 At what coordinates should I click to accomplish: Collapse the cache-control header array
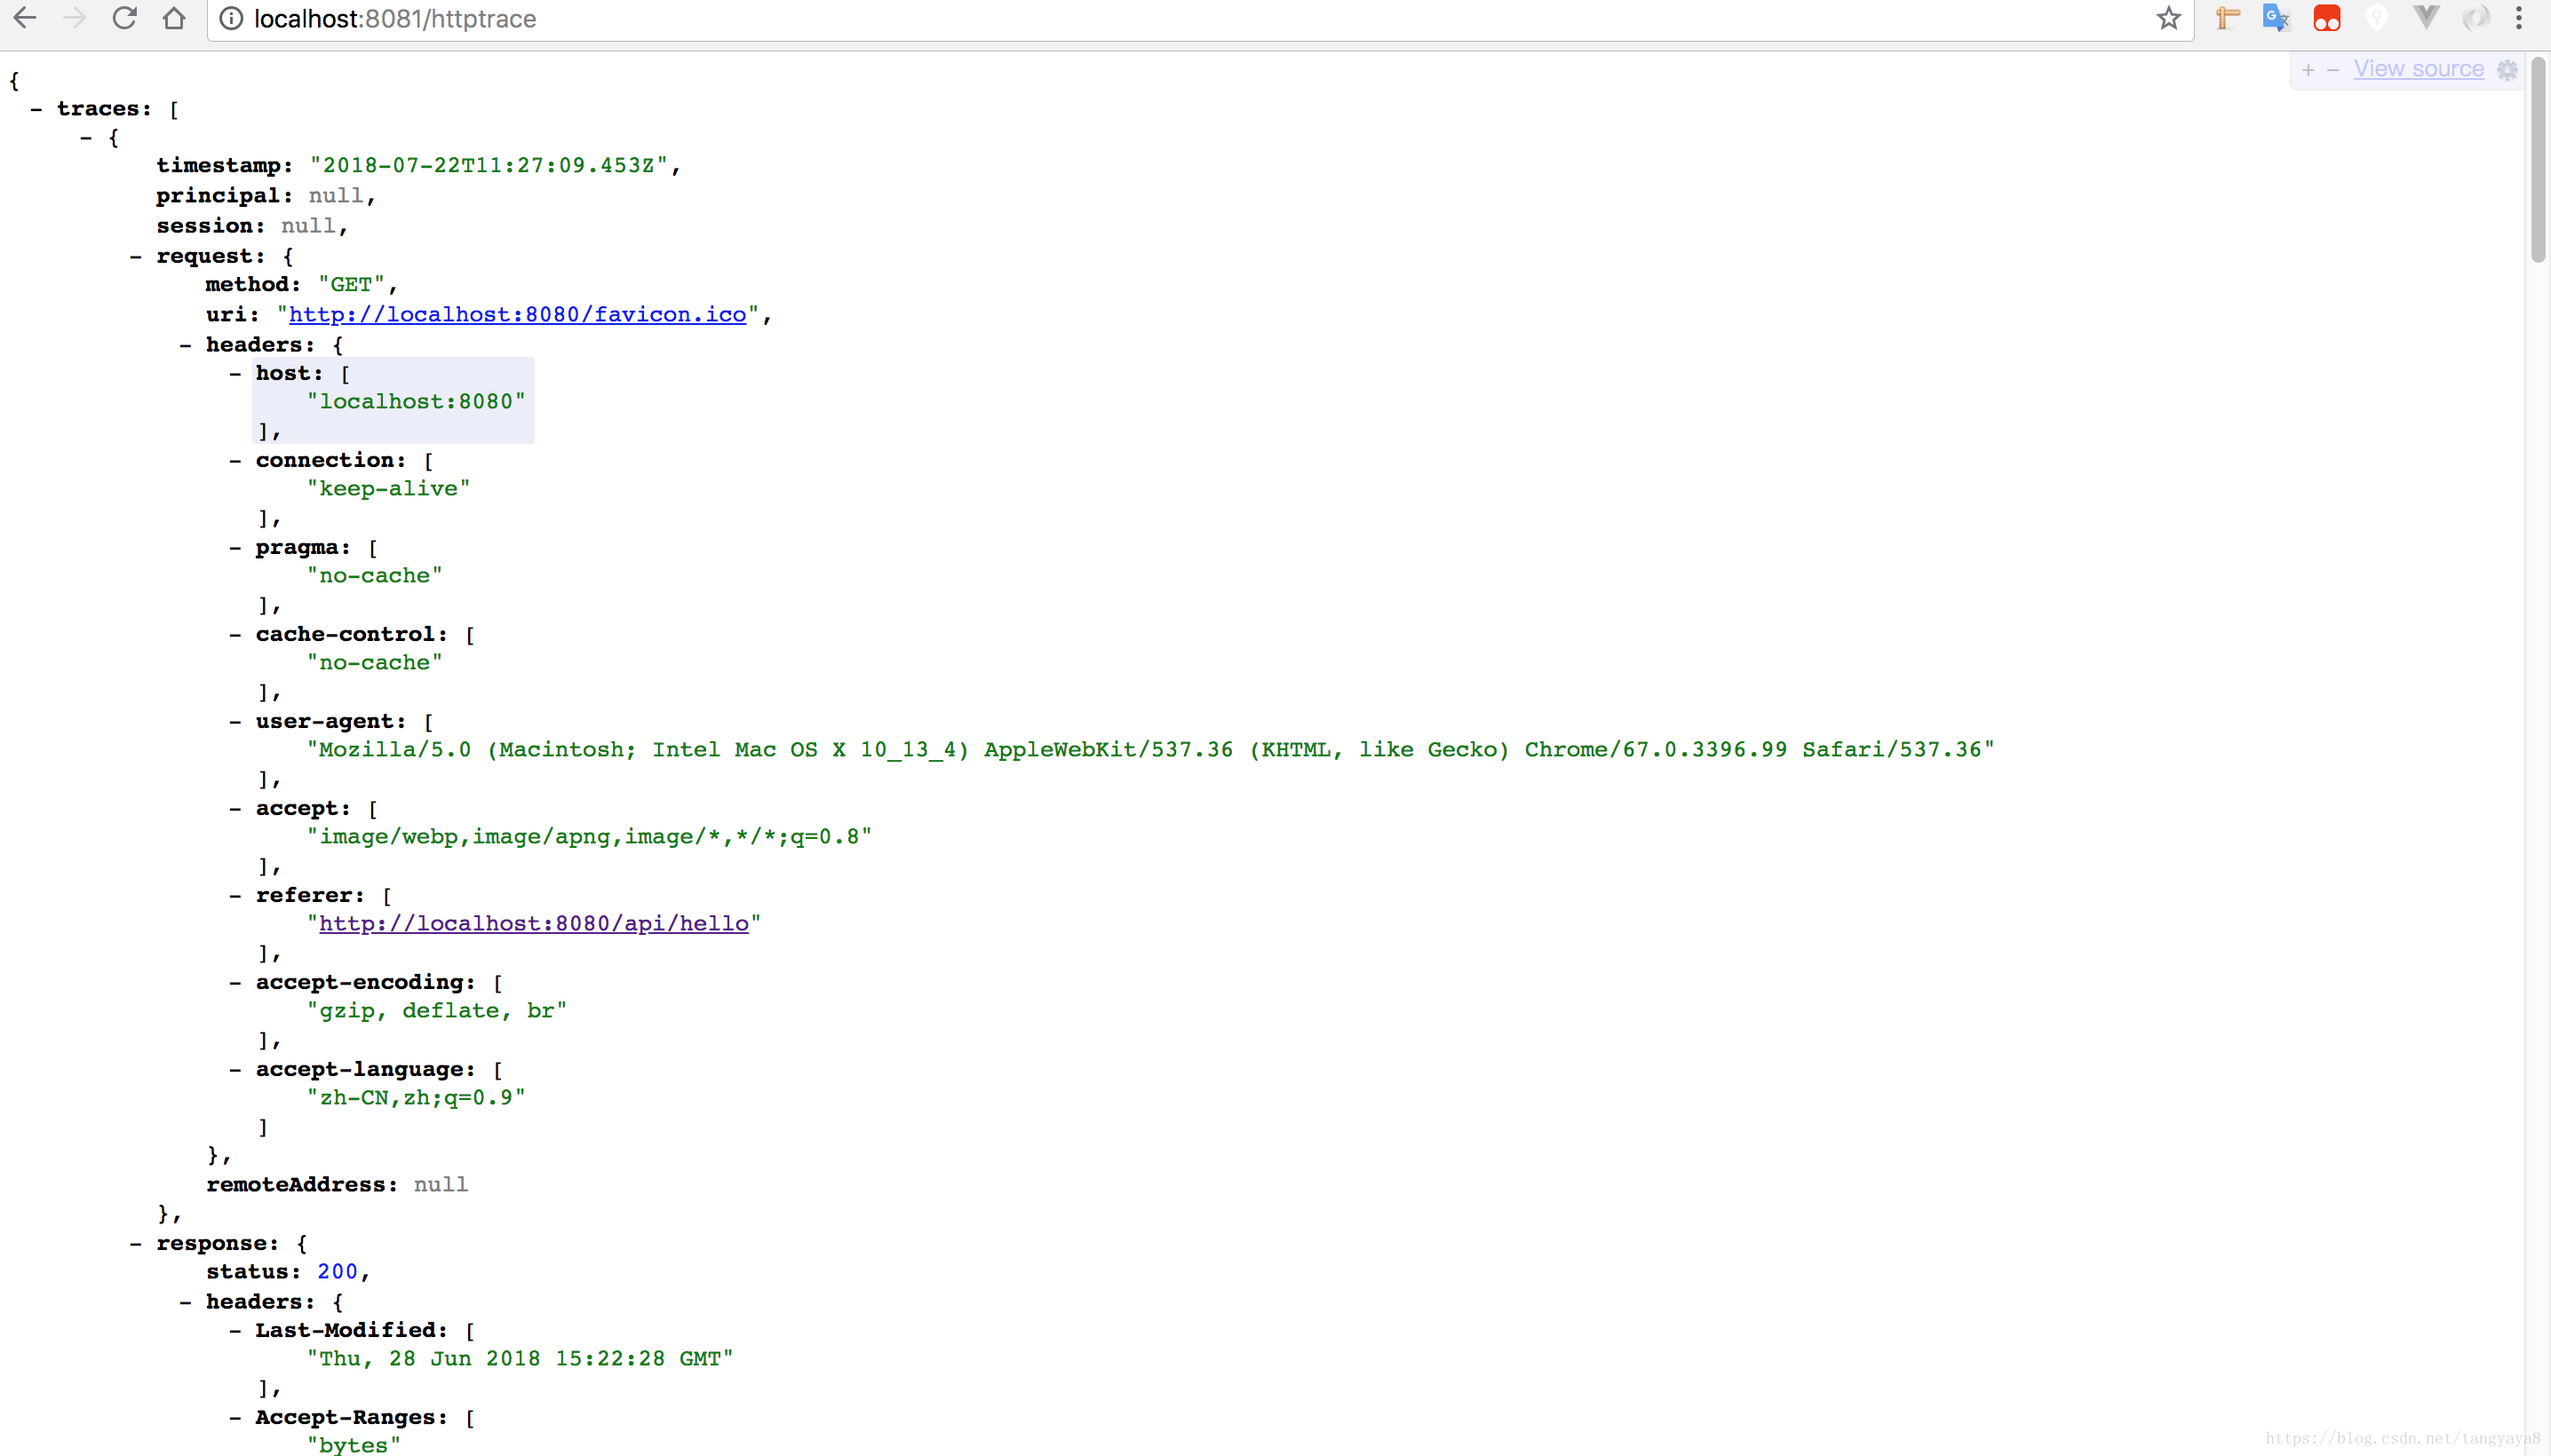(x=235, y=635)
